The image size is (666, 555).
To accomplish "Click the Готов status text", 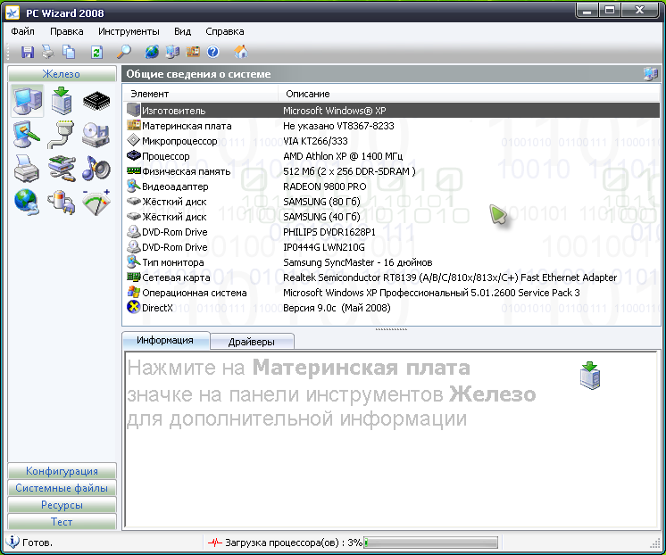I will [37, 543].
